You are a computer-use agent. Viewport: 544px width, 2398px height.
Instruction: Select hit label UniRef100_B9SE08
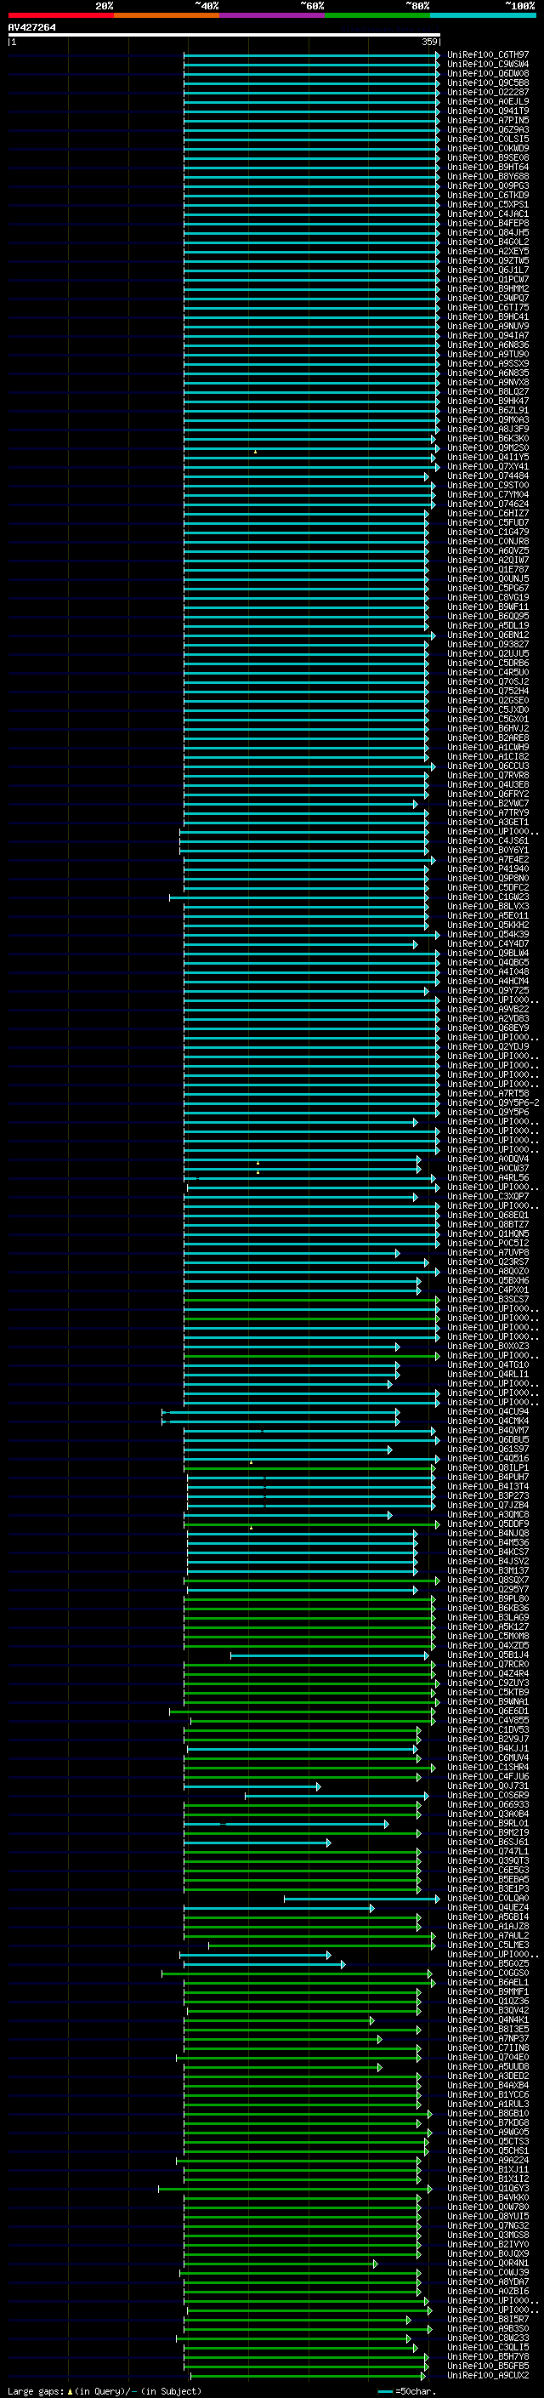pos(488,158)
